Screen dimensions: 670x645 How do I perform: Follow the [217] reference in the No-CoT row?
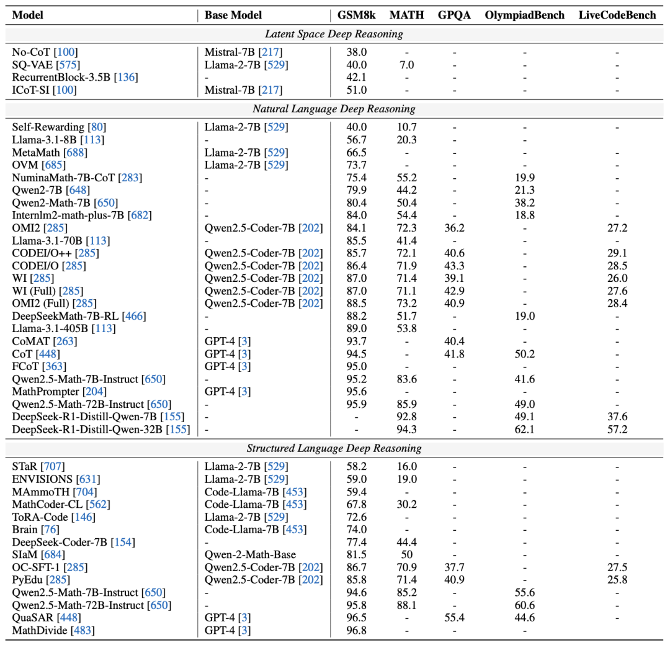pos(270,52)
